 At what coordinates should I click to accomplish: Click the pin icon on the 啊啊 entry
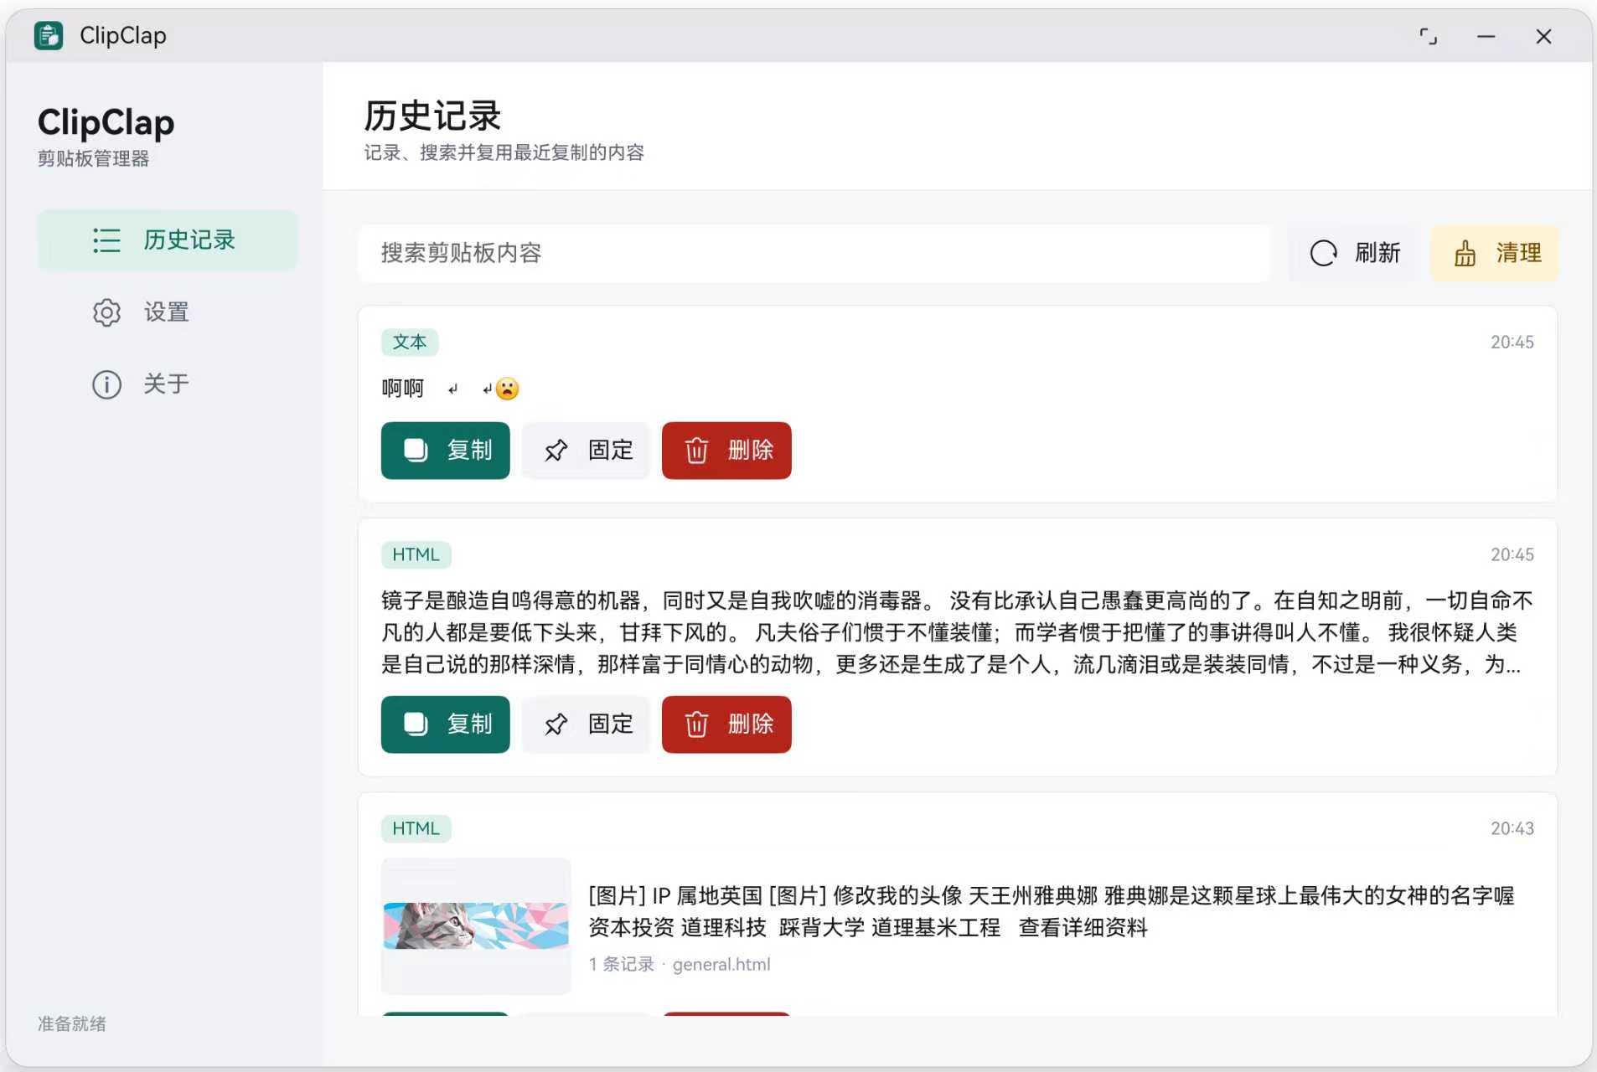point(556,451)
